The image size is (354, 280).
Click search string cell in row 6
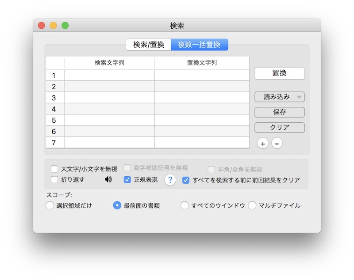click(x=109, y=131)
